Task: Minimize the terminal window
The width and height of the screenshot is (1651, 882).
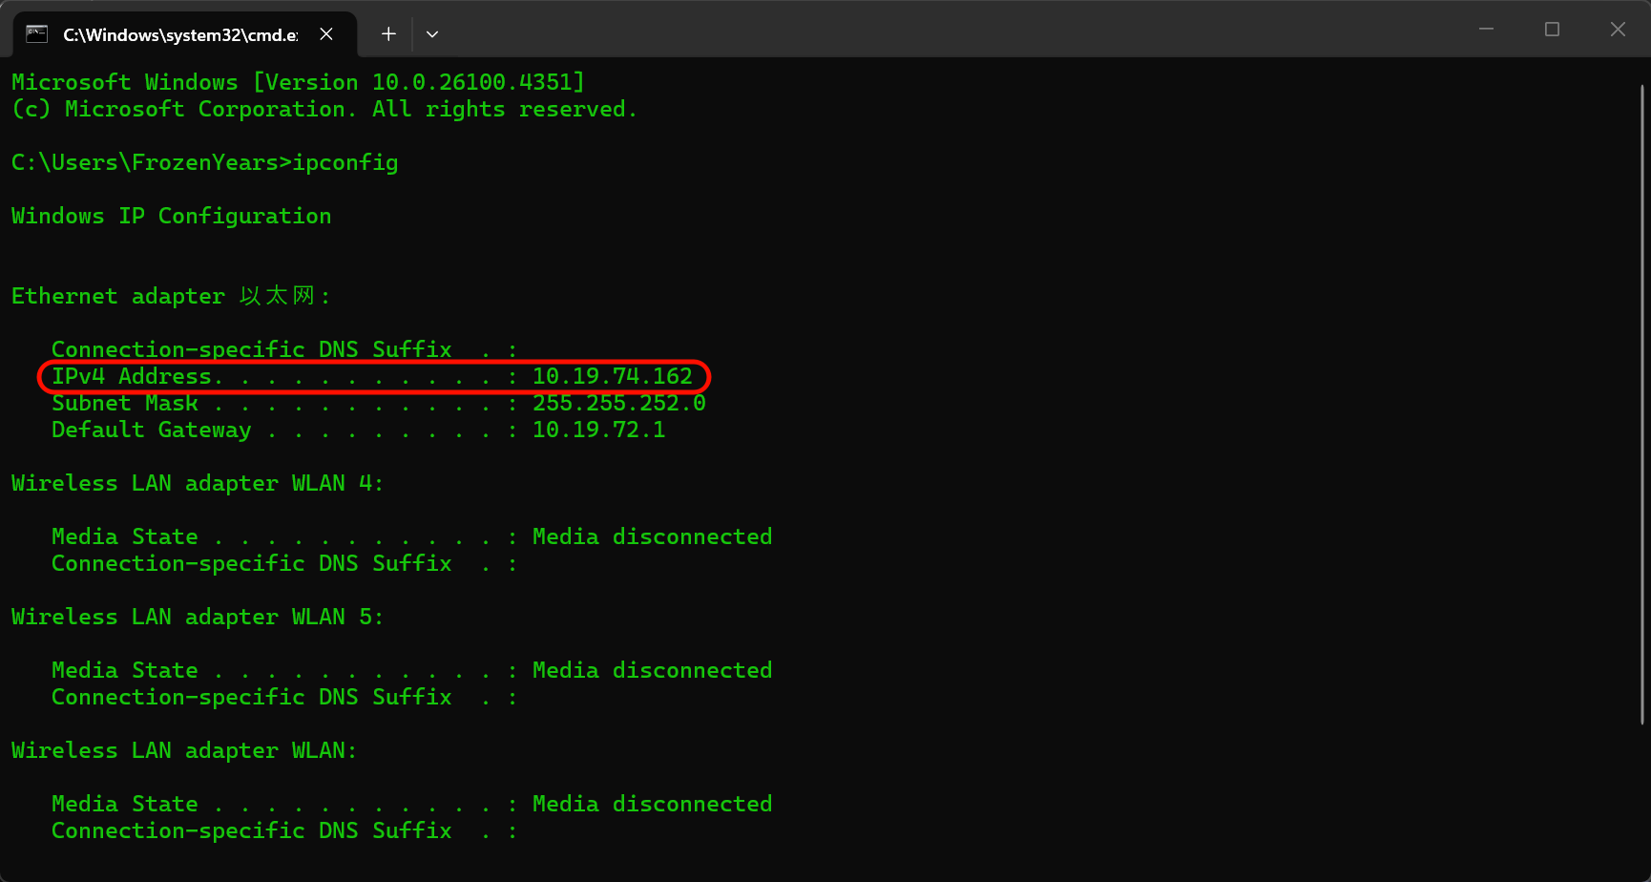Action: click(x=1486, y=30)
